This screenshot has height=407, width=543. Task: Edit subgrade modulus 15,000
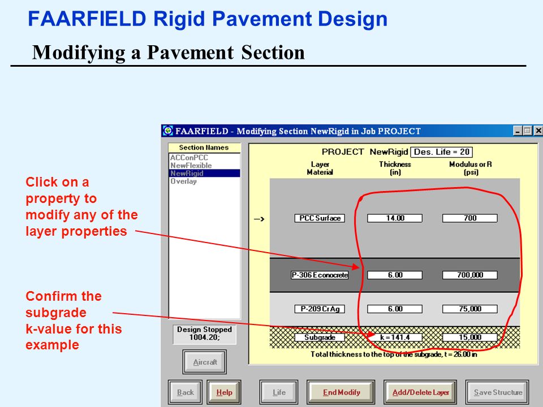(470, 337)
